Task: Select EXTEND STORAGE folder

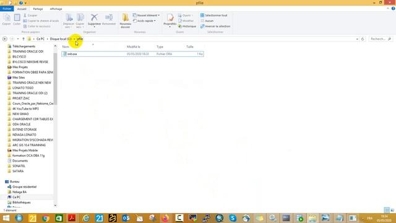Action: pyautogui.click(x=25, y=129)
